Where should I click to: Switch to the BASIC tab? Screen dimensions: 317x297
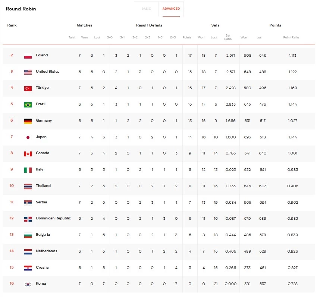pos(146,9)
